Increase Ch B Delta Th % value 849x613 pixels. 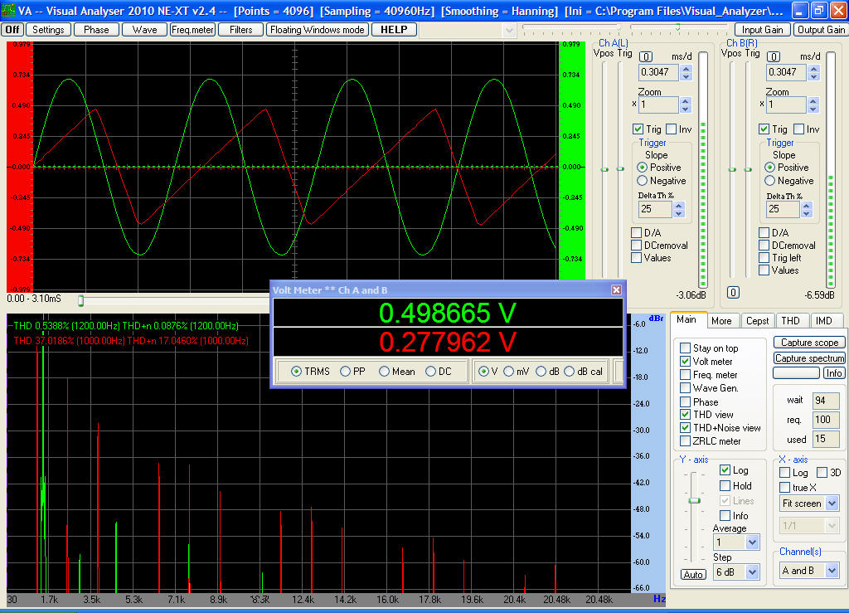[806, 204]
